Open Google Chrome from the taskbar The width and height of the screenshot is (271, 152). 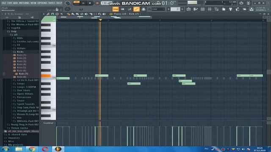tap(32, 149)
